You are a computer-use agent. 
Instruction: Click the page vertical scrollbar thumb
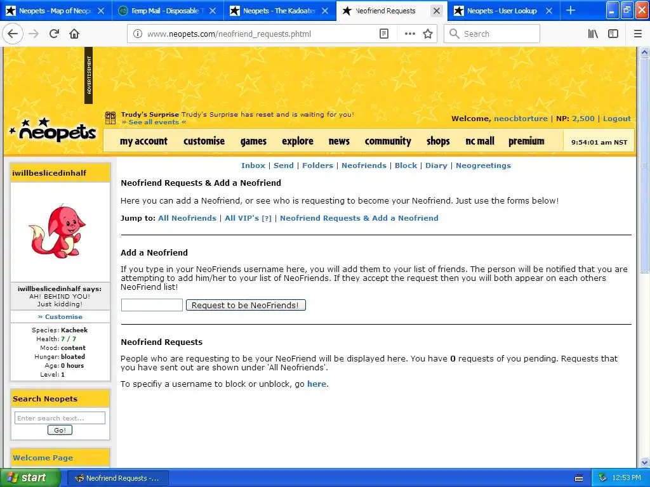coord(644,164)
